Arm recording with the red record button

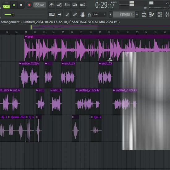coord(29,5)
